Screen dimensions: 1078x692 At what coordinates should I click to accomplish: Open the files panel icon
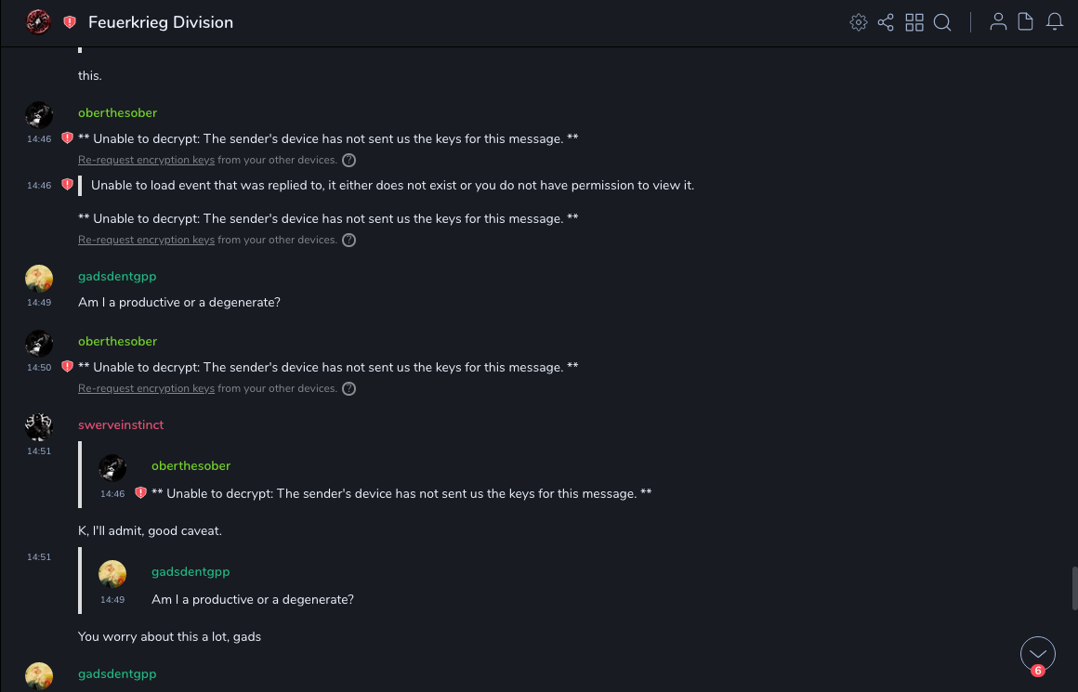(1026, 22)
